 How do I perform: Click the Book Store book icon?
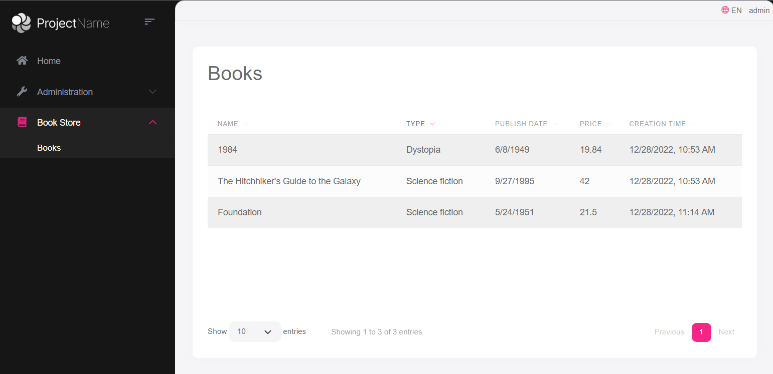click(x=22, y=122)
